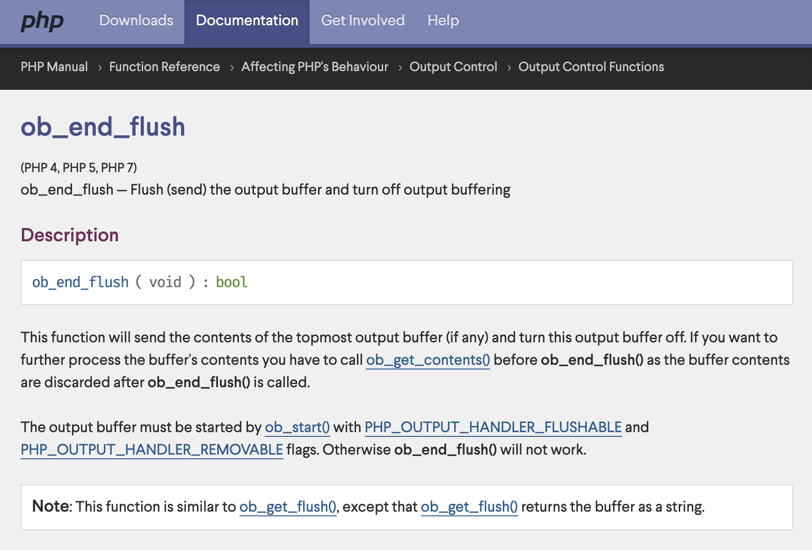This screenshot has height=550, width=812.
Task: Click the Description section heading
Action: point(70,235)
